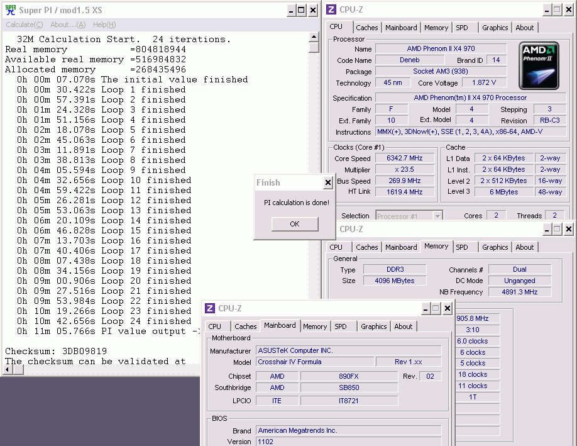Click the Core Voltage value 1.872 V
577x446 pixels.
pos(484,82)
